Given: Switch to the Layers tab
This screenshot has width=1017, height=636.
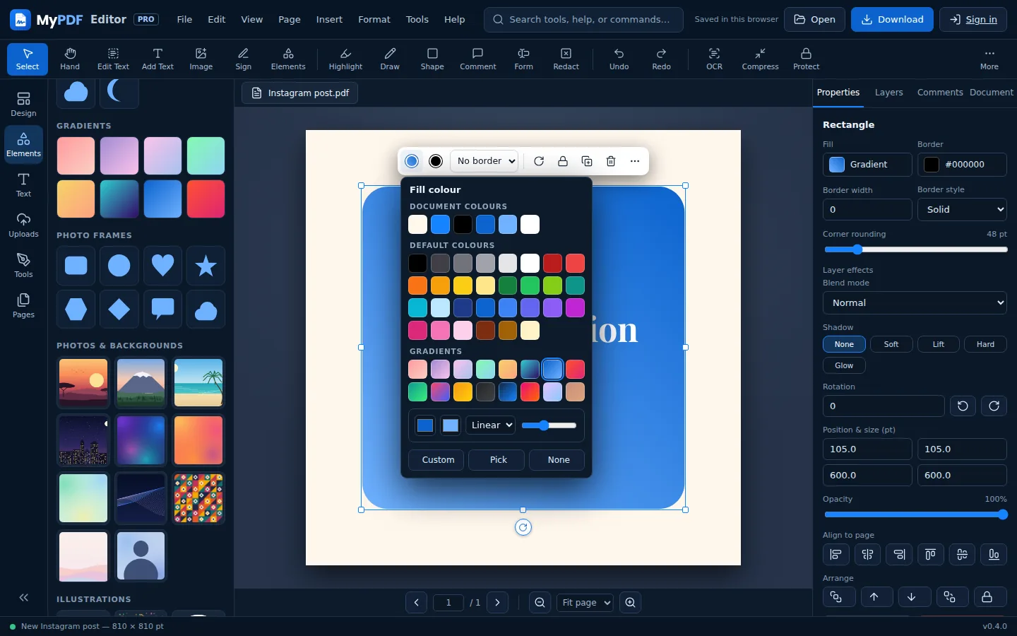Looking at the screenshot, I should click(888, 93).
